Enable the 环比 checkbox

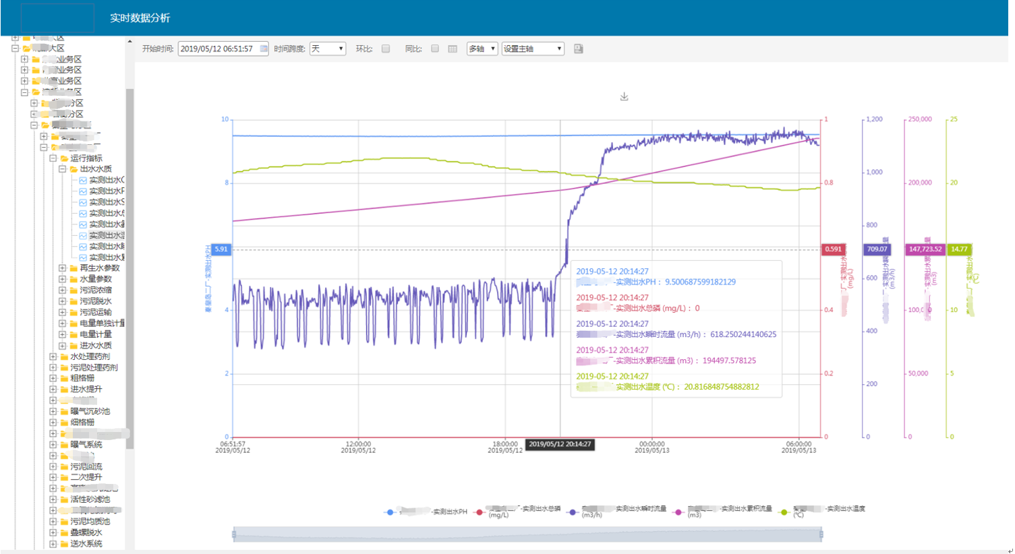(x=386, y=49)
